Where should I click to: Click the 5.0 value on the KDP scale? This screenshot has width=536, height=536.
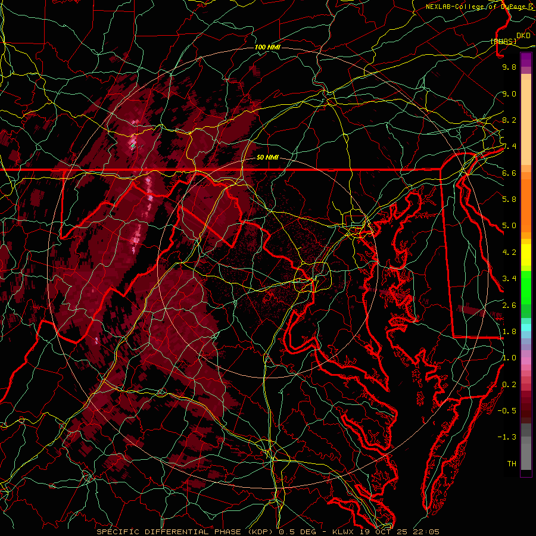click(509, 226)
